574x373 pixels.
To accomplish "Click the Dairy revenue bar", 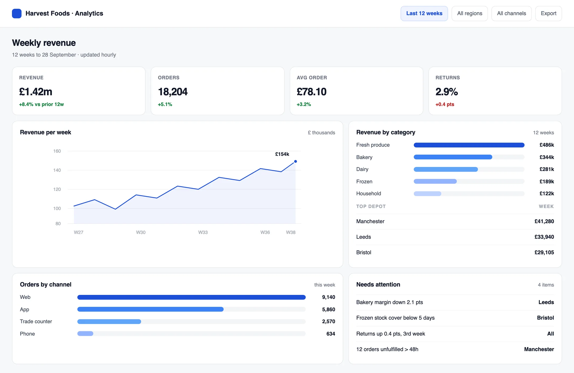I will point(446,169).
